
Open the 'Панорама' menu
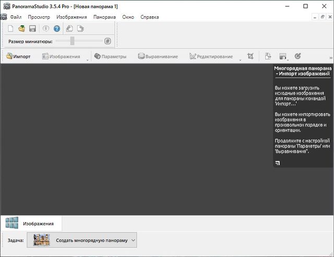pos(104,17)
